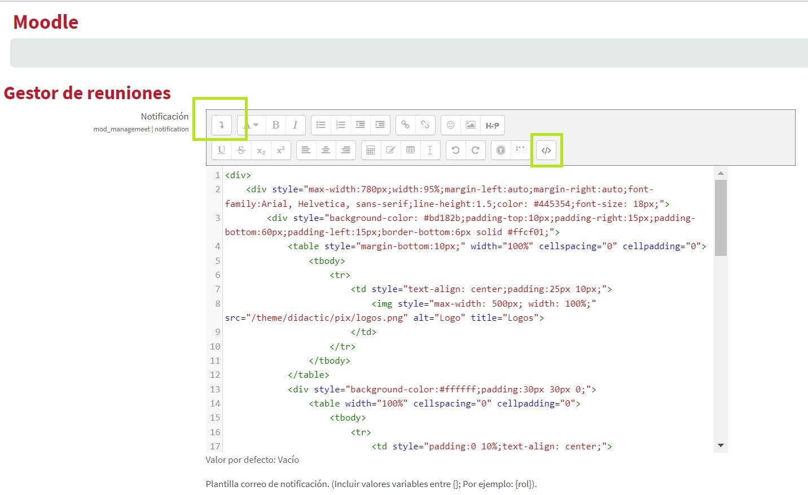Open the insert character edit icon
Screen dimensions: 808x495
click(x=390, y=150)
